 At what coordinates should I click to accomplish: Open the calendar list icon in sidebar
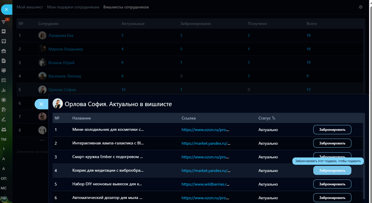[x=4, y=80]
